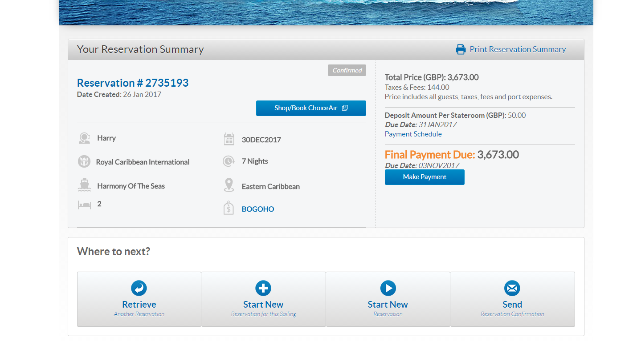Click the cruise line logo icon
The image size is (641, 345).
coord(84,162)
